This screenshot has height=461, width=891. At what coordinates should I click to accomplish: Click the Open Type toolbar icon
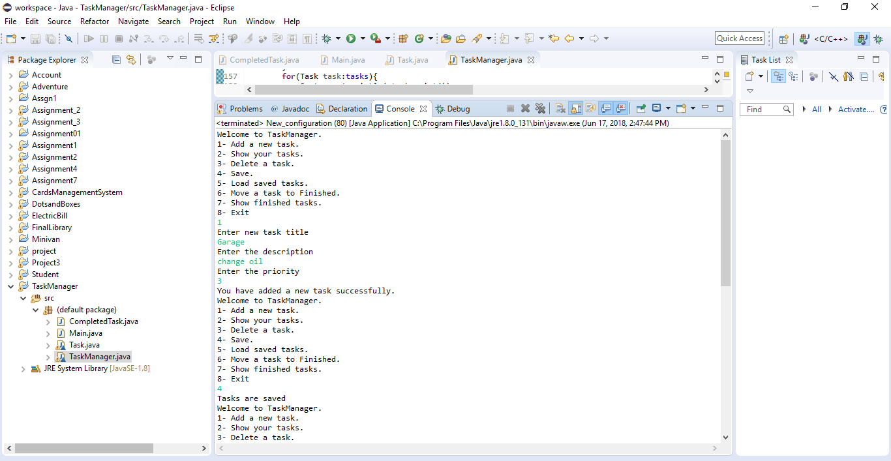point(446,38)
